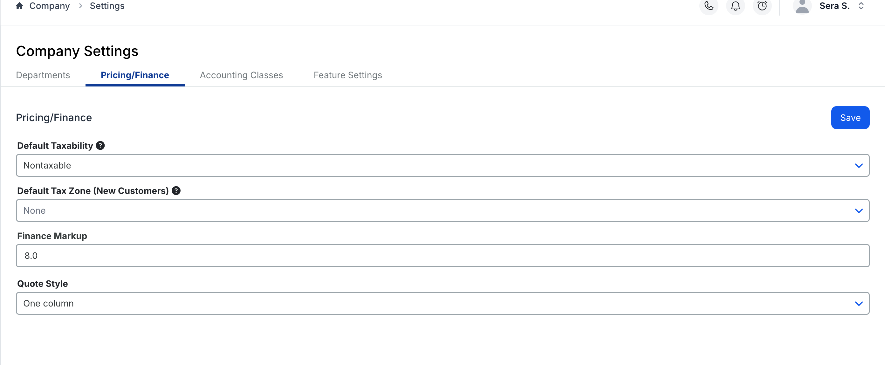The height and width of the screenshot is (365, 885).
Task: Click the phone icon in header
Action: coord(709,6)
